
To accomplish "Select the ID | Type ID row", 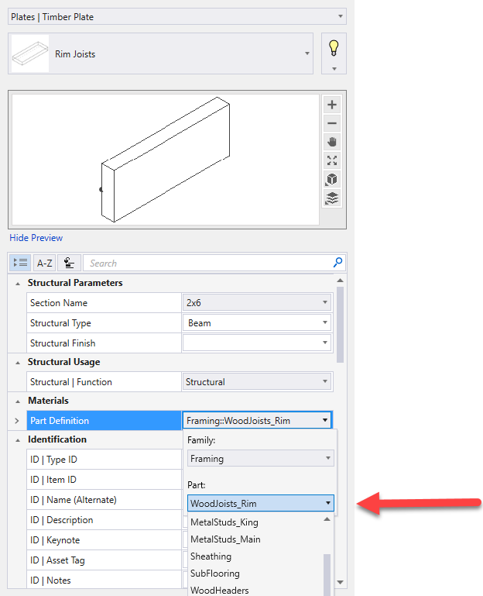I will (x=104, y=460).
